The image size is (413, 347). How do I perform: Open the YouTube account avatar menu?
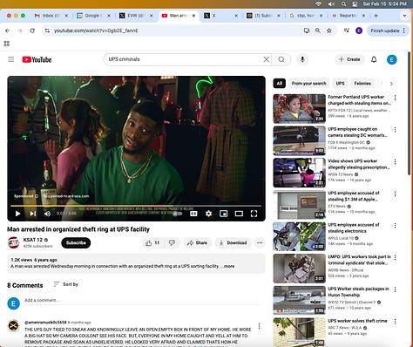391,59
